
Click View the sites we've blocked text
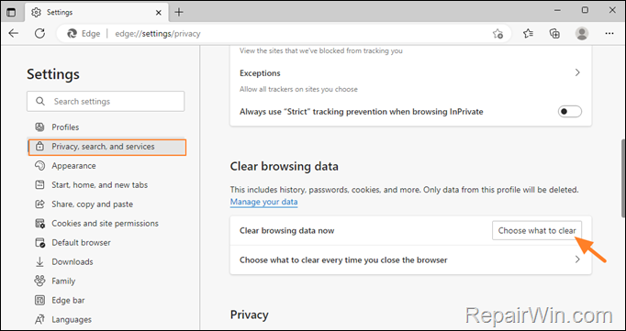point(321,51)
